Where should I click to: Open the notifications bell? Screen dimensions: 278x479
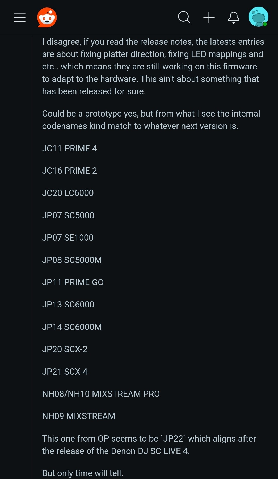[234, 18]
